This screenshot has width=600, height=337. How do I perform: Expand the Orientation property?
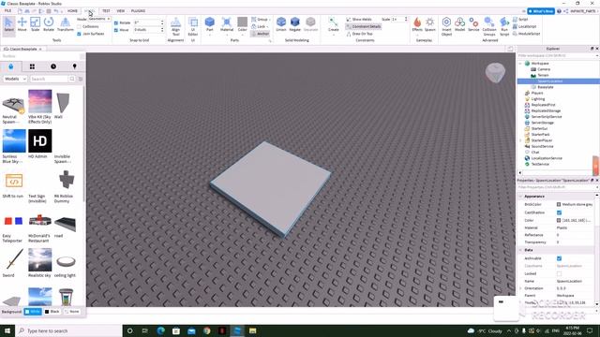[520, 288]
